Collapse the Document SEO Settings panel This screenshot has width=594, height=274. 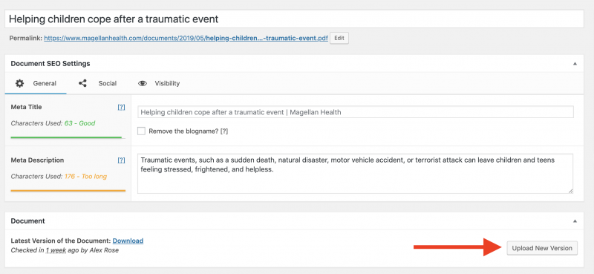575,64
